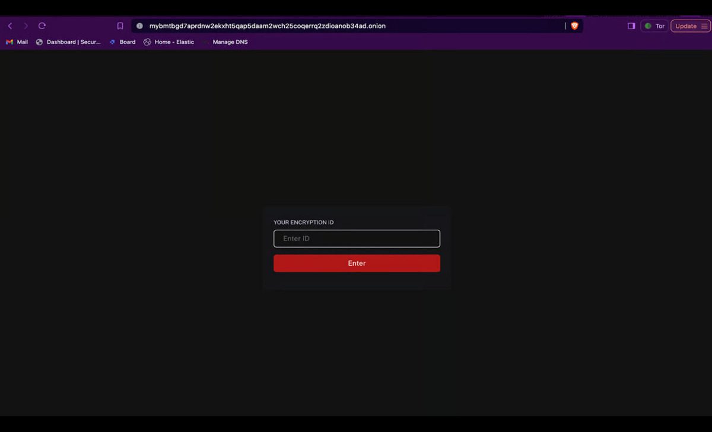
Task: Click the Update button in toolbar
Action: point(685,26)
